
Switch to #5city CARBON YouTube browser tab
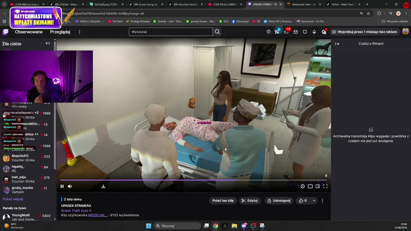225,4
